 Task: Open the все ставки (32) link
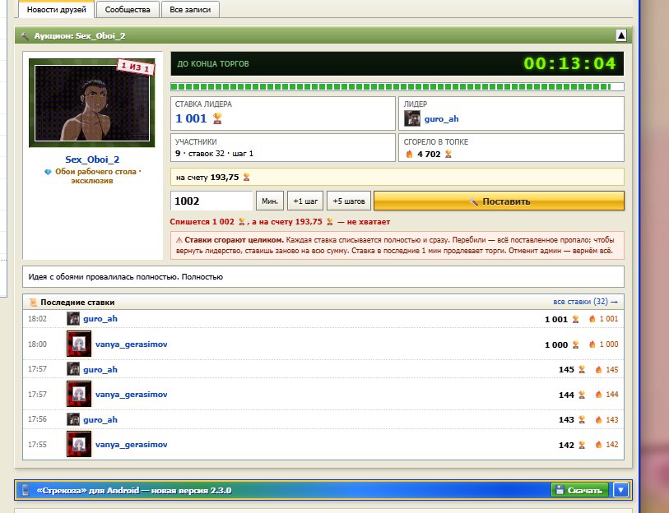point(585,302)
